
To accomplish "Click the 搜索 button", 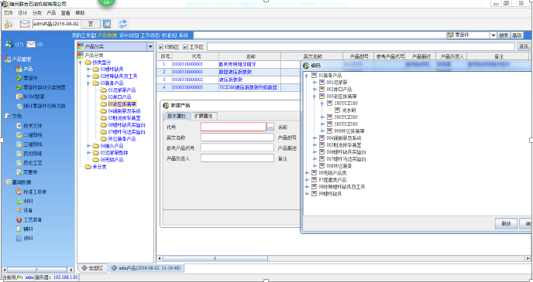I will point(504,36).
